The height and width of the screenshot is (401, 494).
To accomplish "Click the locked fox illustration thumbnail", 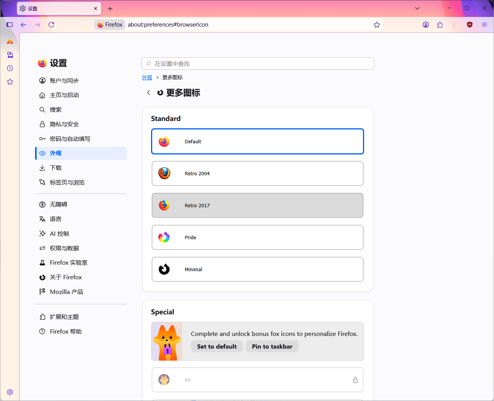I will tap(167, 341).
